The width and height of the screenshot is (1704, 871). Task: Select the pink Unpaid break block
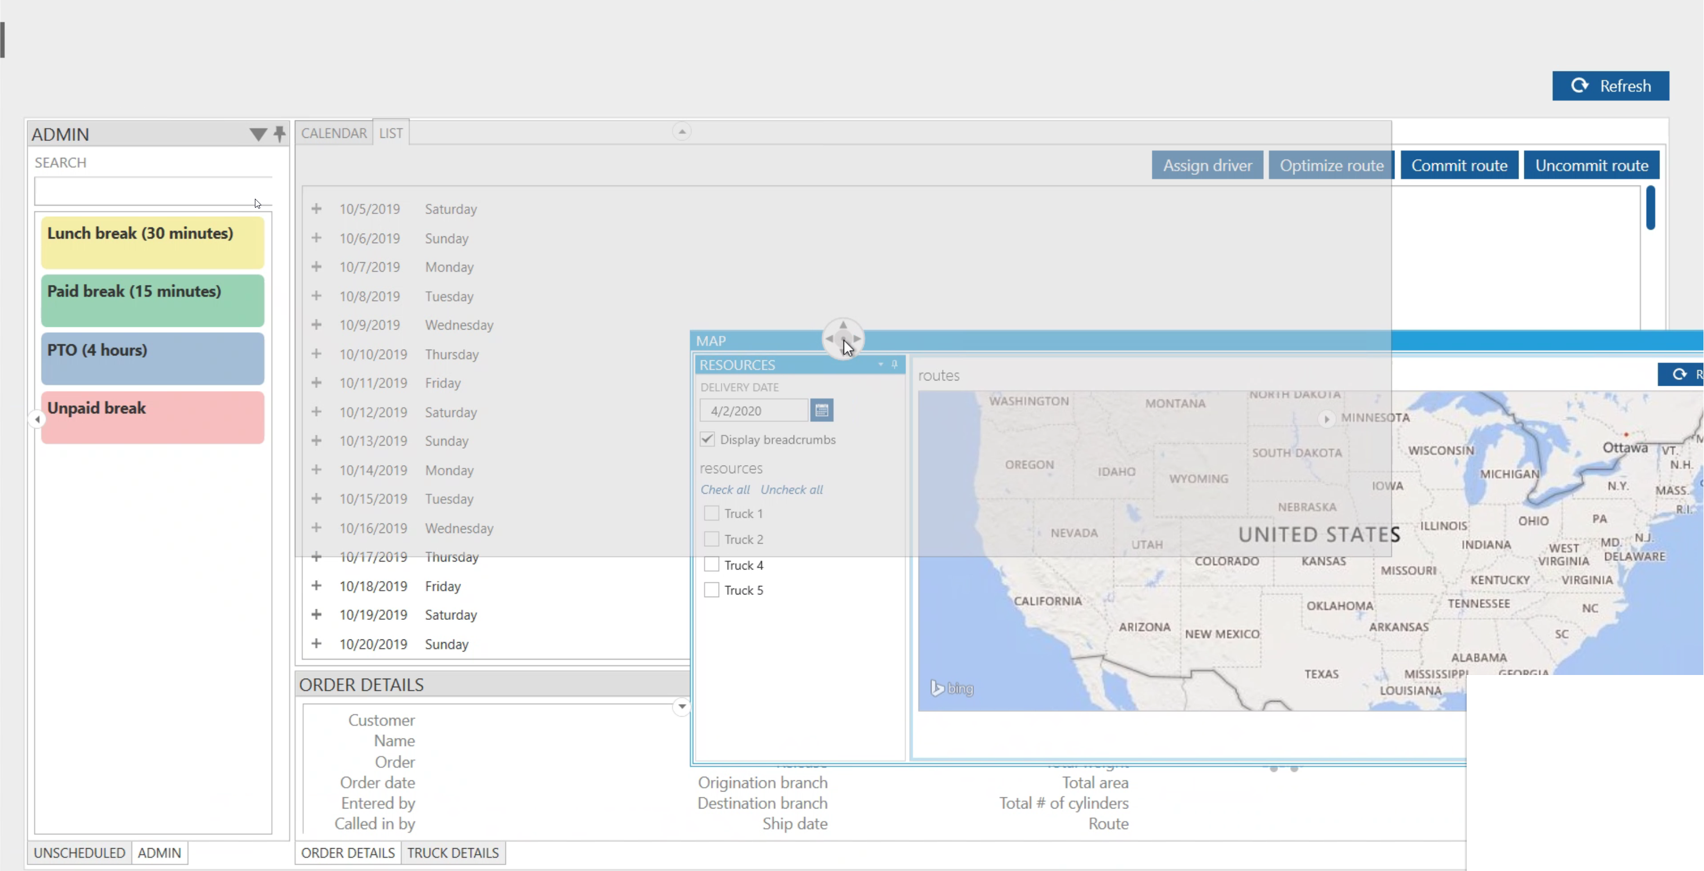click(152, 417)
